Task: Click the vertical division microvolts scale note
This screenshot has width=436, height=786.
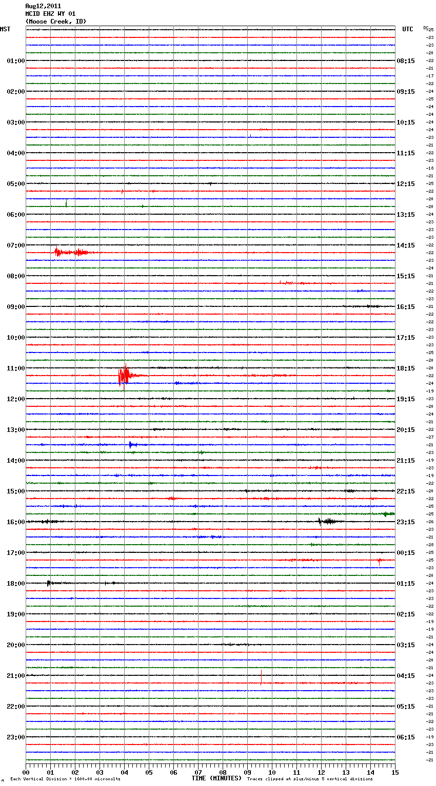Action: pyautogui.click(x=65, y=779)
